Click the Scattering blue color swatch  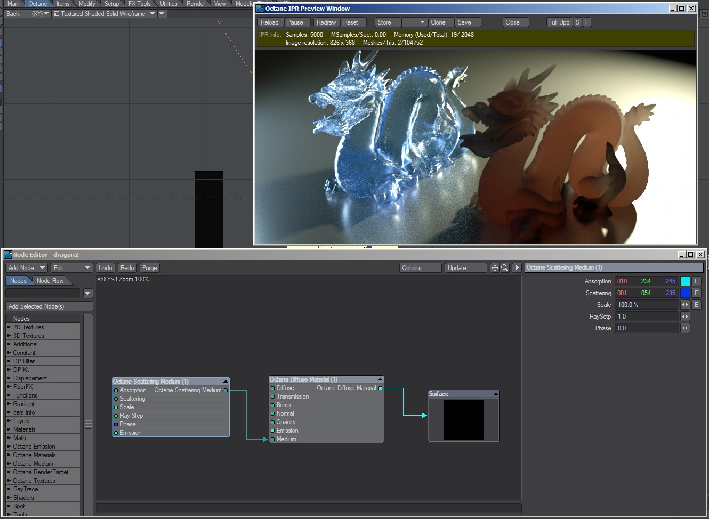[686, 293]
